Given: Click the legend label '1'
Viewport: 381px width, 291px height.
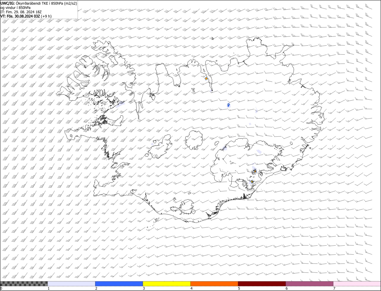Looking at the screenshot, I should 49,289.
